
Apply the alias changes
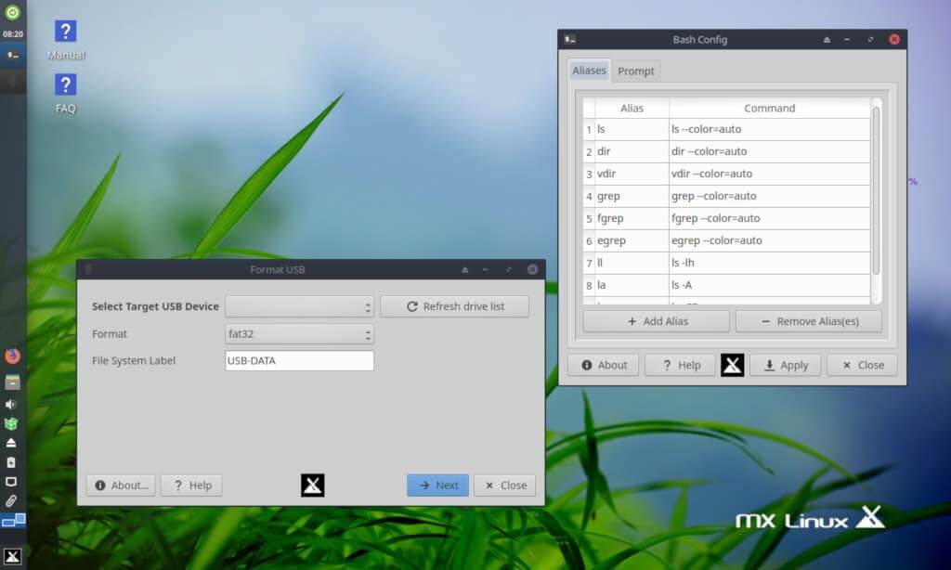pyautogui.click(x=786, y=365)
